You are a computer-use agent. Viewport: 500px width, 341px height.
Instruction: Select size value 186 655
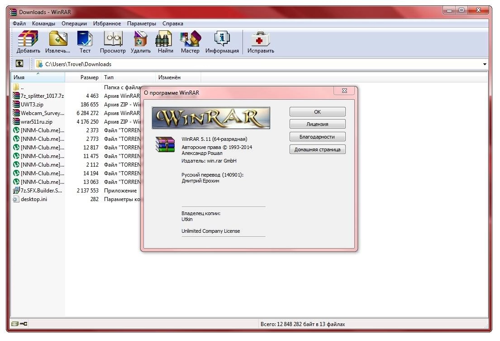tap(89, 104)
